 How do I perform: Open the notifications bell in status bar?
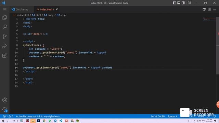coord(215,116)
